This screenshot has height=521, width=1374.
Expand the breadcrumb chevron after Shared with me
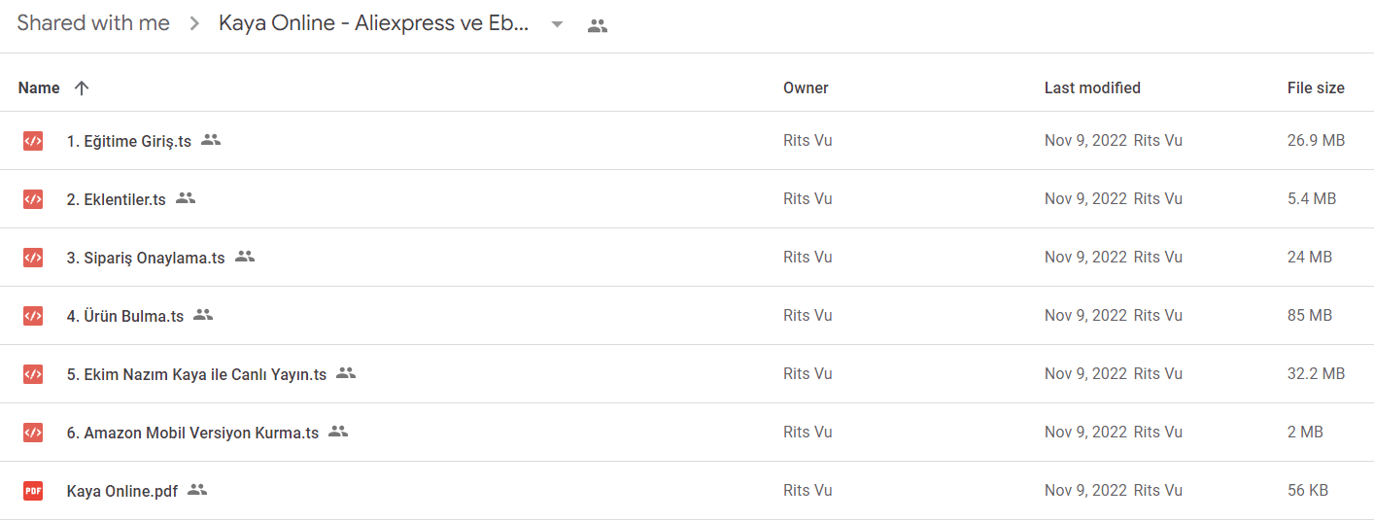194,24
